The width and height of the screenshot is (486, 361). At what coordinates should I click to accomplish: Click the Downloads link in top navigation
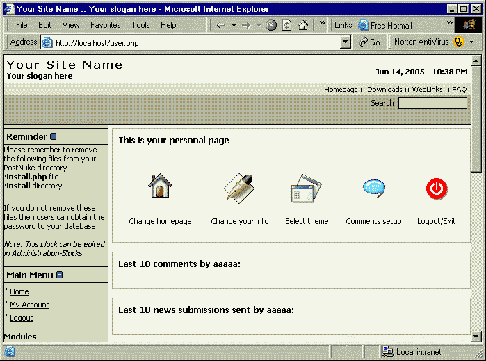tap(384, 90)
